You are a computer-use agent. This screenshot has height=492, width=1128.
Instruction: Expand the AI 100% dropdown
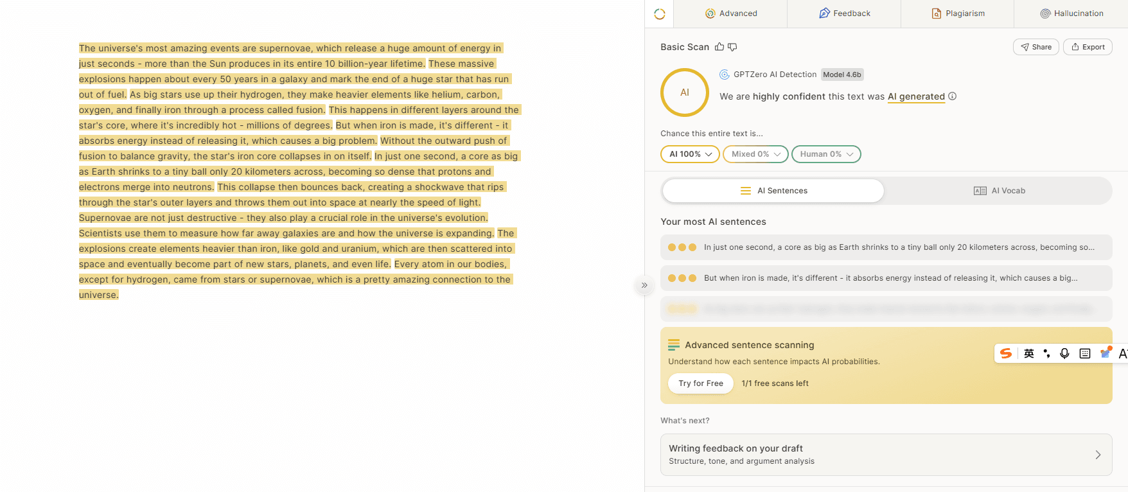tap(690, 154)
